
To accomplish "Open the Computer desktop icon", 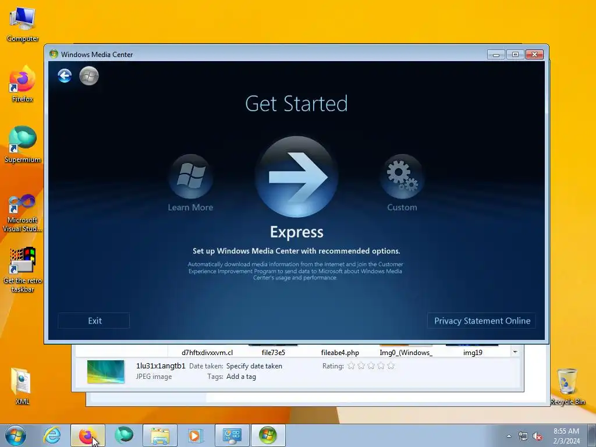I will click(23, 24).
